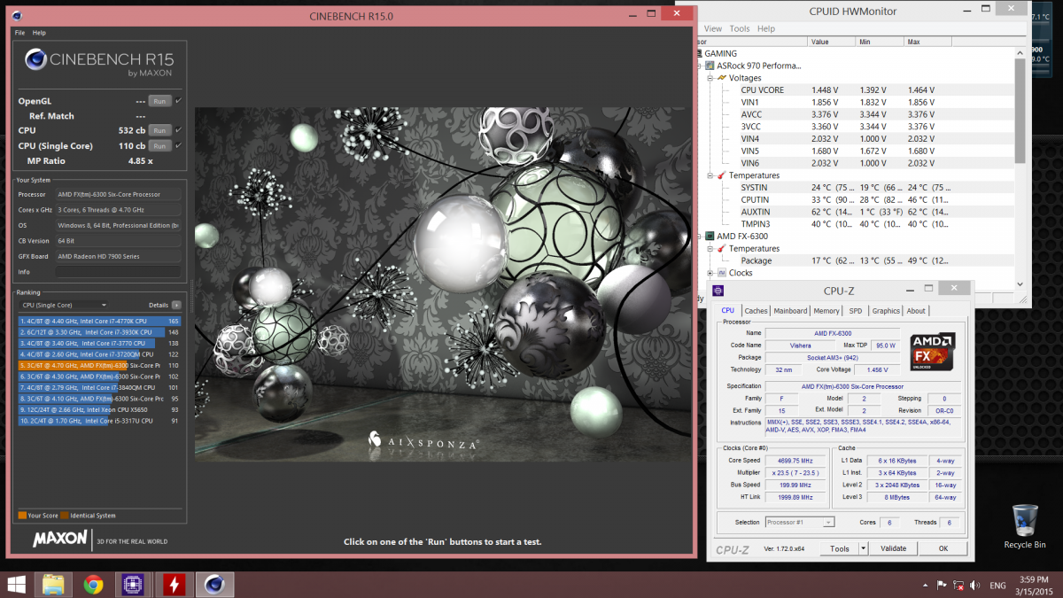The width and height of the screenshot is (1063, 598).
Task: Click the Voltages lightning icon
Action: (x=722, y=78)
